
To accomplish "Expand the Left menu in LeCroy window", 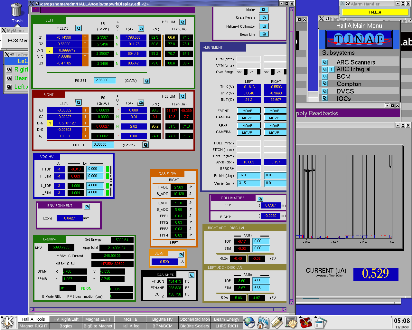I will pyautogui.click(x=9, y=87).
